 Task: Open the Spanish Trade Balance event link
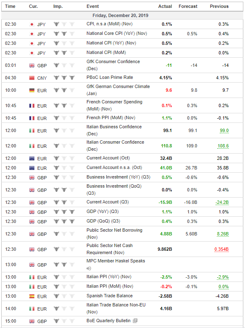(110, 296)
